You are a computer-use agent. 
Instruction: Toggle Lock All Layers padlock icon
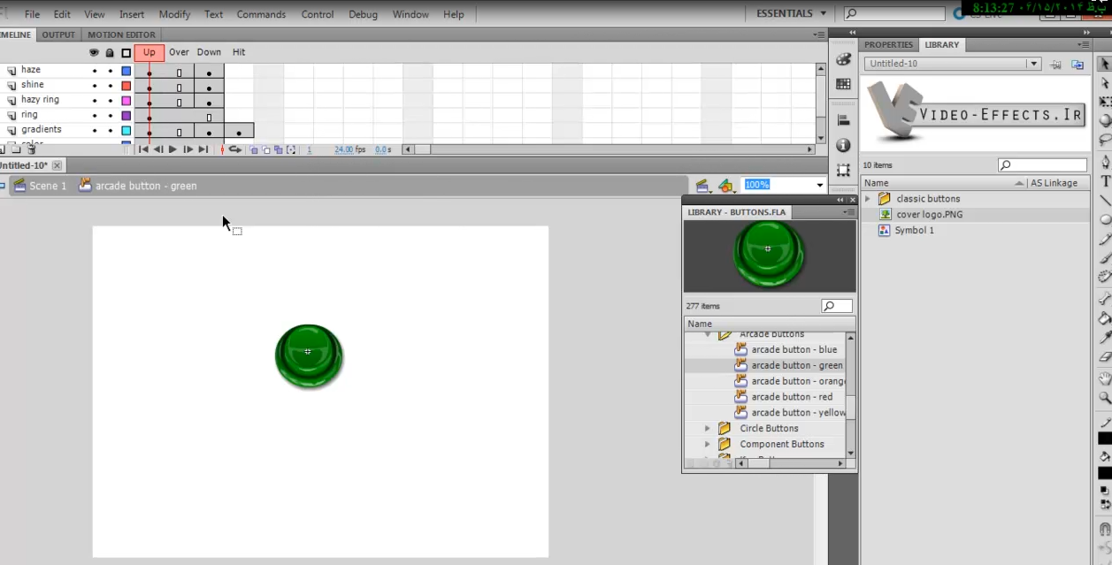(111, 53)
